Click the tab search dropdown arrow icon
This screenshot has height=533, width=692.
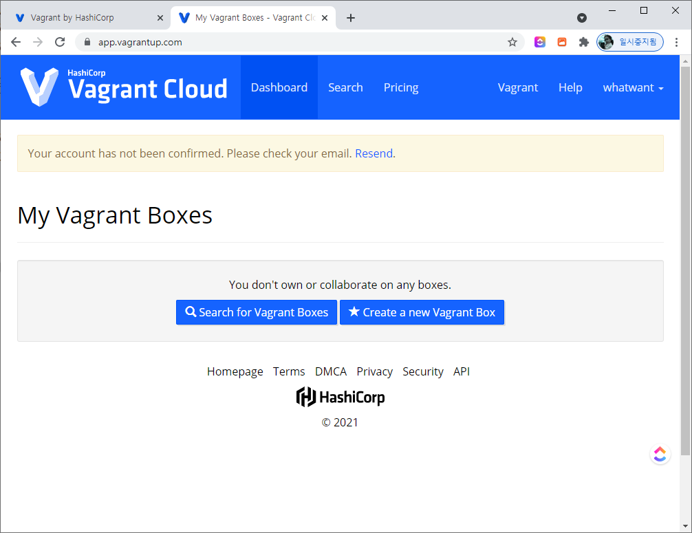point(582,18)
